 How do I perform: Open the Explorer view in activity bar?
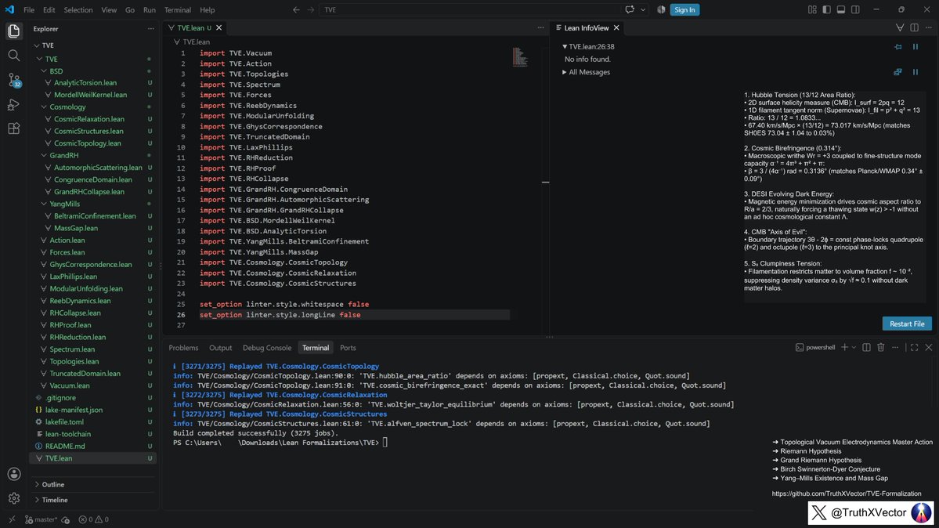(14, 31)
